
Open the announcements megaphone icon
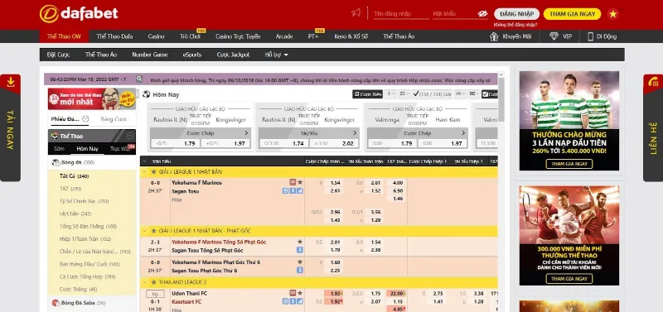click(x=356, y=12)
